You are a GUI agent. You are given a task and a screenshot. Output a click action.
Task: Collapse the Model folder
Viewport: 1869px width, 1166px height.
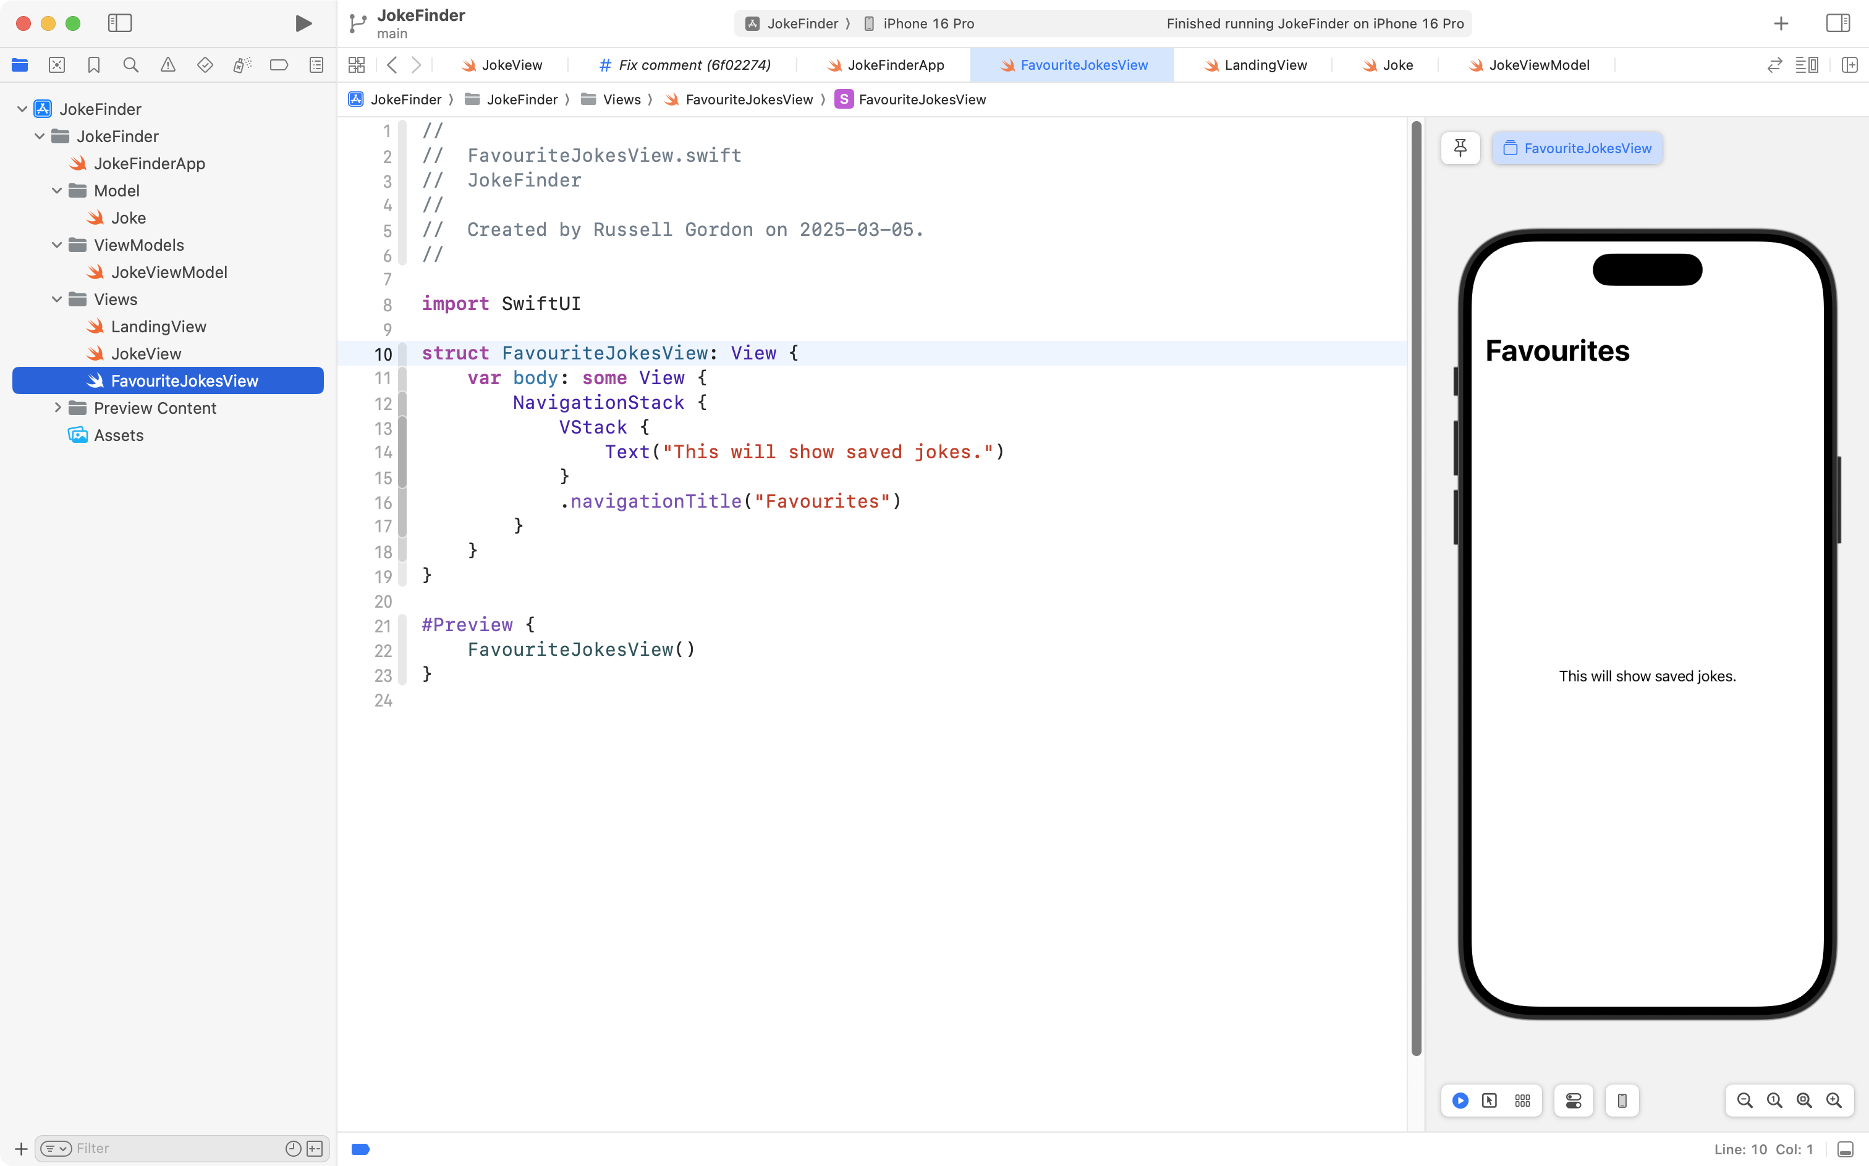[56, 190]
